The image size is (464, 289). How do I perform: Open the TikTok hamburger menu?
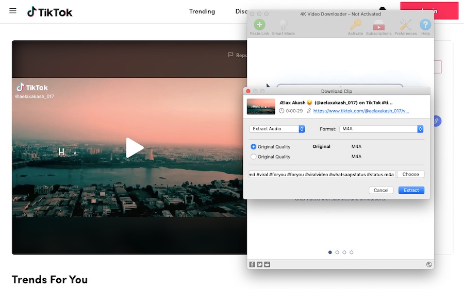coord(13,11)
